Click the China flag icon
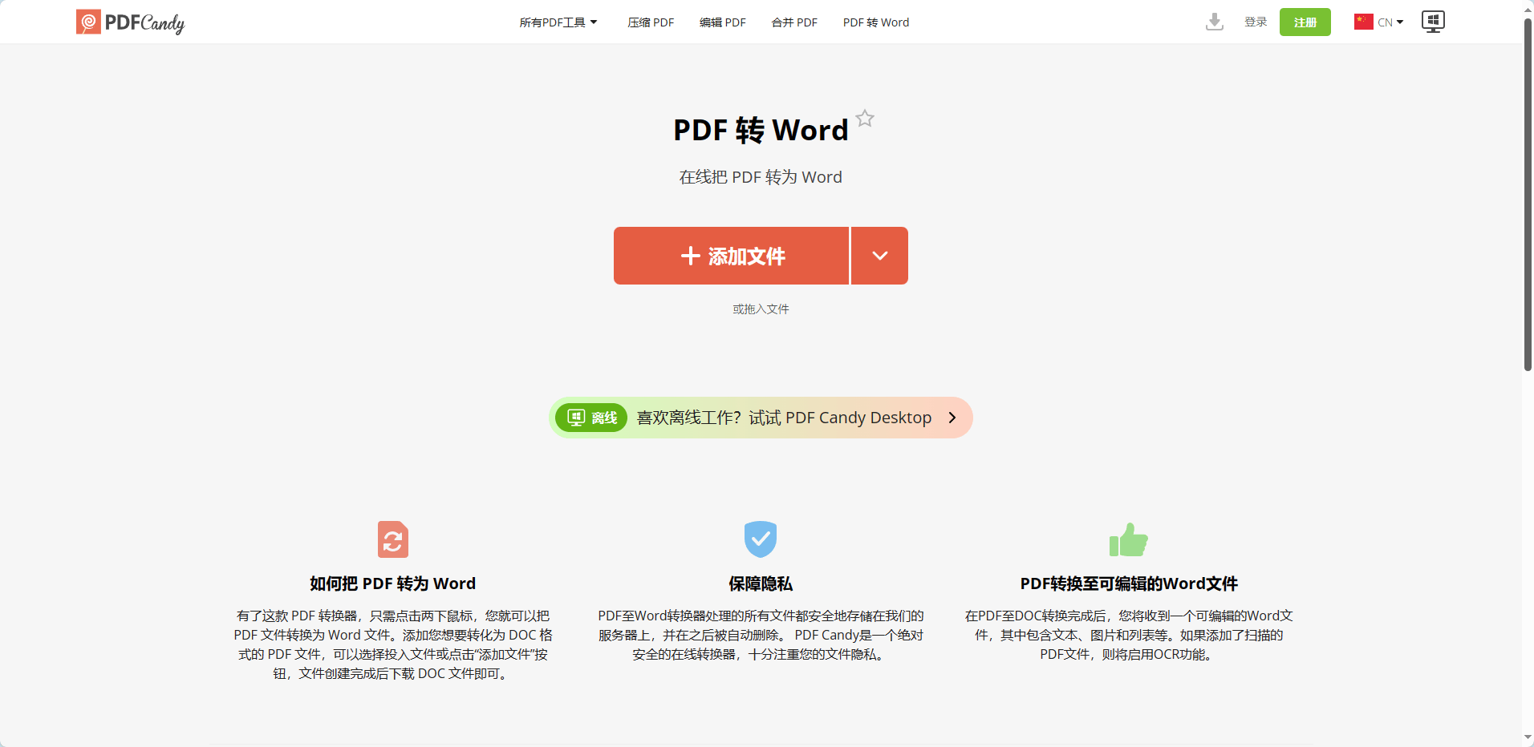Image resolution: width=1534 pixels, height=747 pixels. click(1363, 22)
